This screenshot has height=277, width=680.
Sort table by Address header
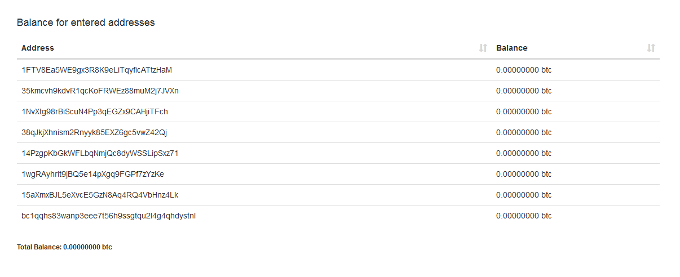click(38, 48)
